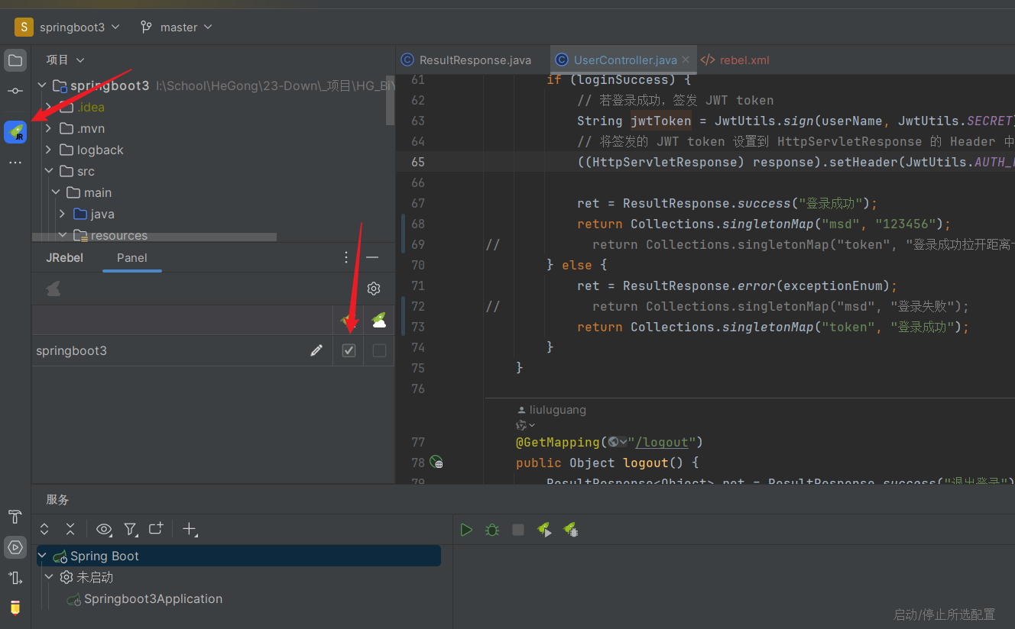This screenshot has width=1015, height=629.
Task: Open the rebel.xml editor tab
Action: (735, 60)
